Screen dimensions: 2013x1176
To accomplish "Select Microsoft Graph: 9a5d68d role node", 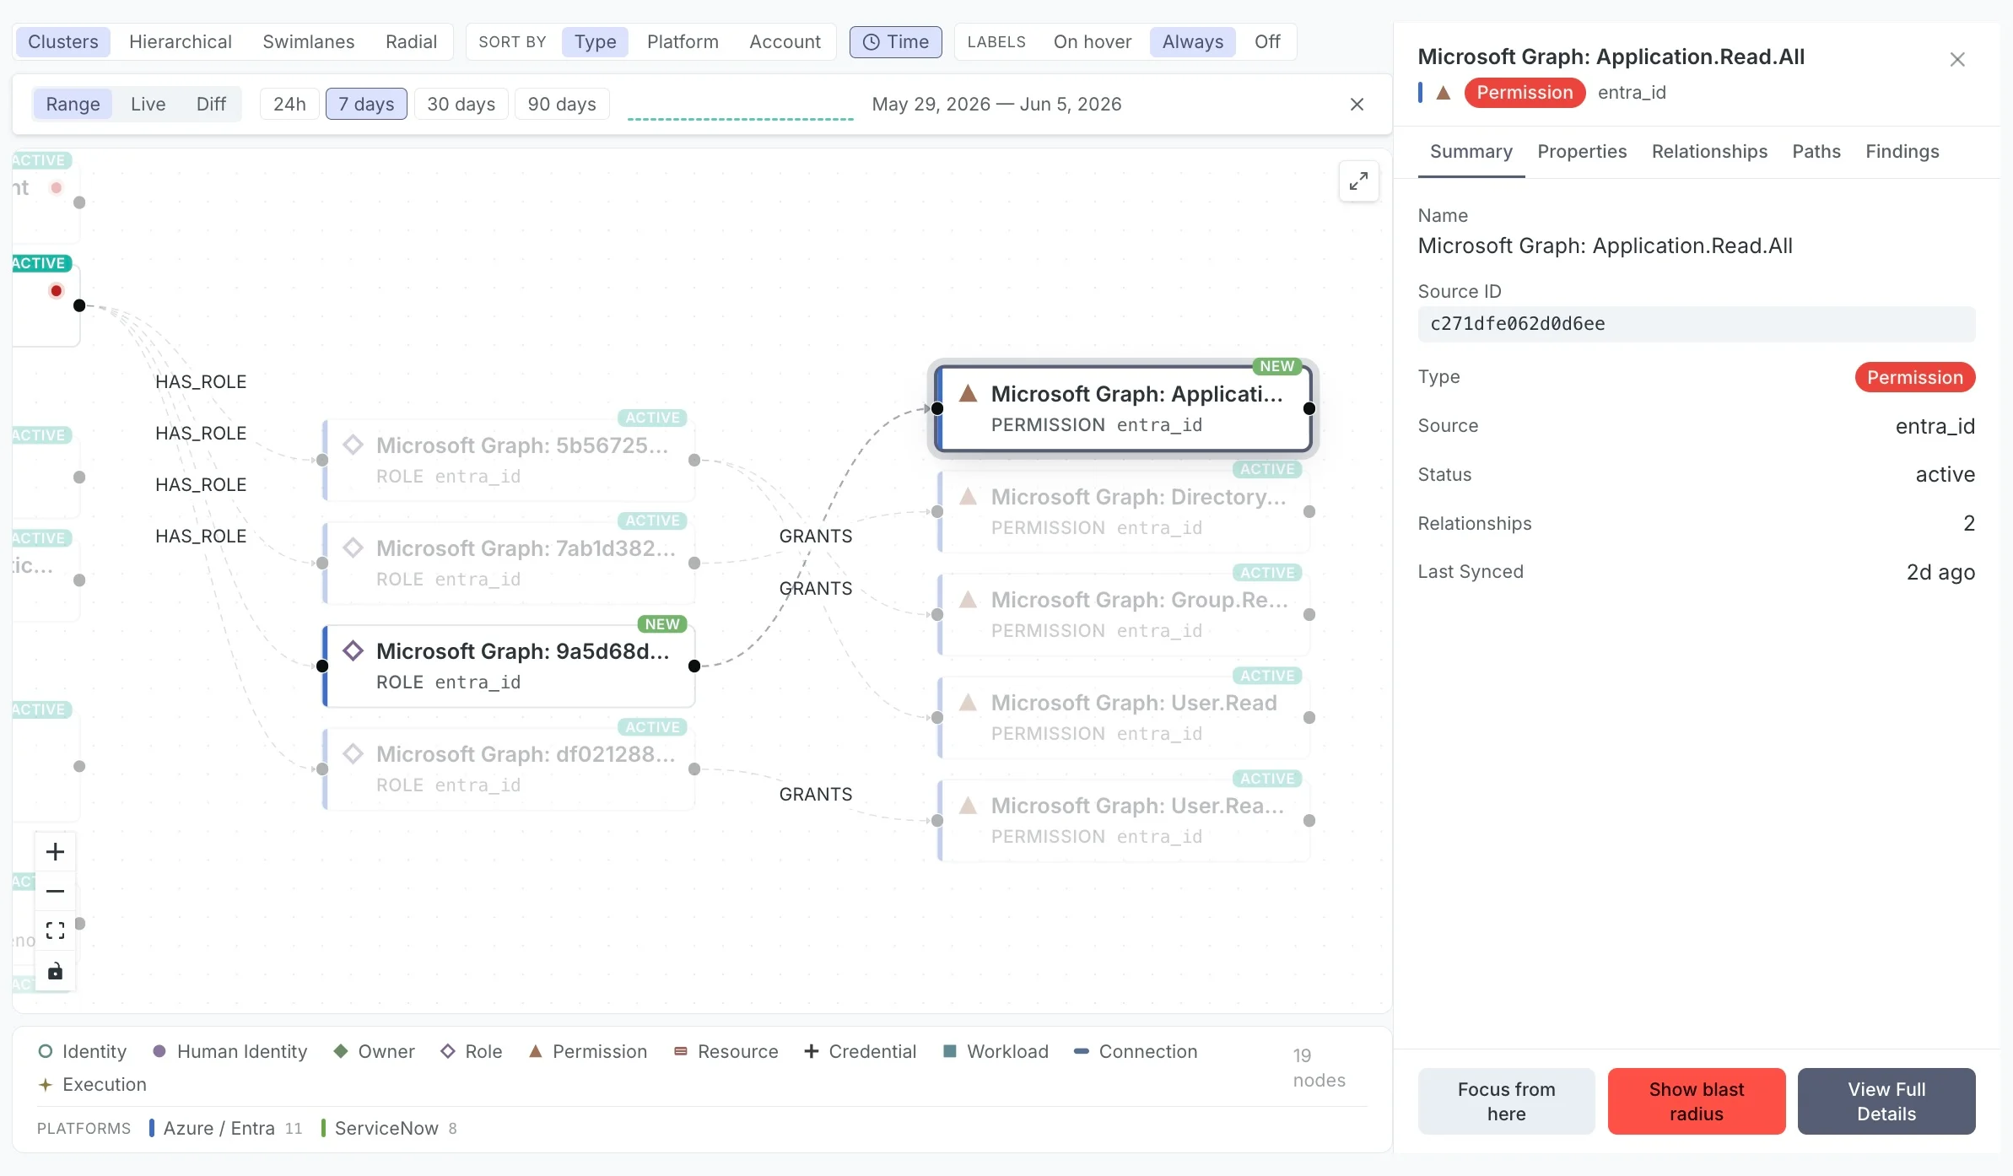I will point(509,666).
